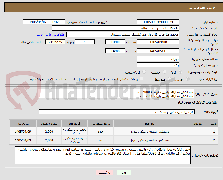223x180 pixels.
Task: Click the item name in row 1
Action: (149, 132)
